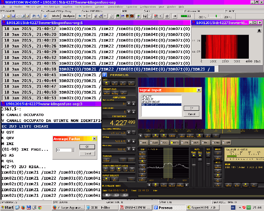264x211 pixels.
Task: Switch Perseus to DRM mode
Action: coord(216,142)
